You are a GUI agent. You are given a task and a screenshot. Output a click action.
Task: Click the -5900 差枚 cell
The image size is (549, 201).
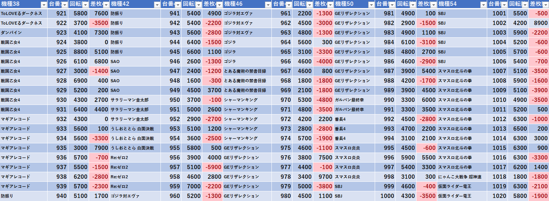click(212, 167)
